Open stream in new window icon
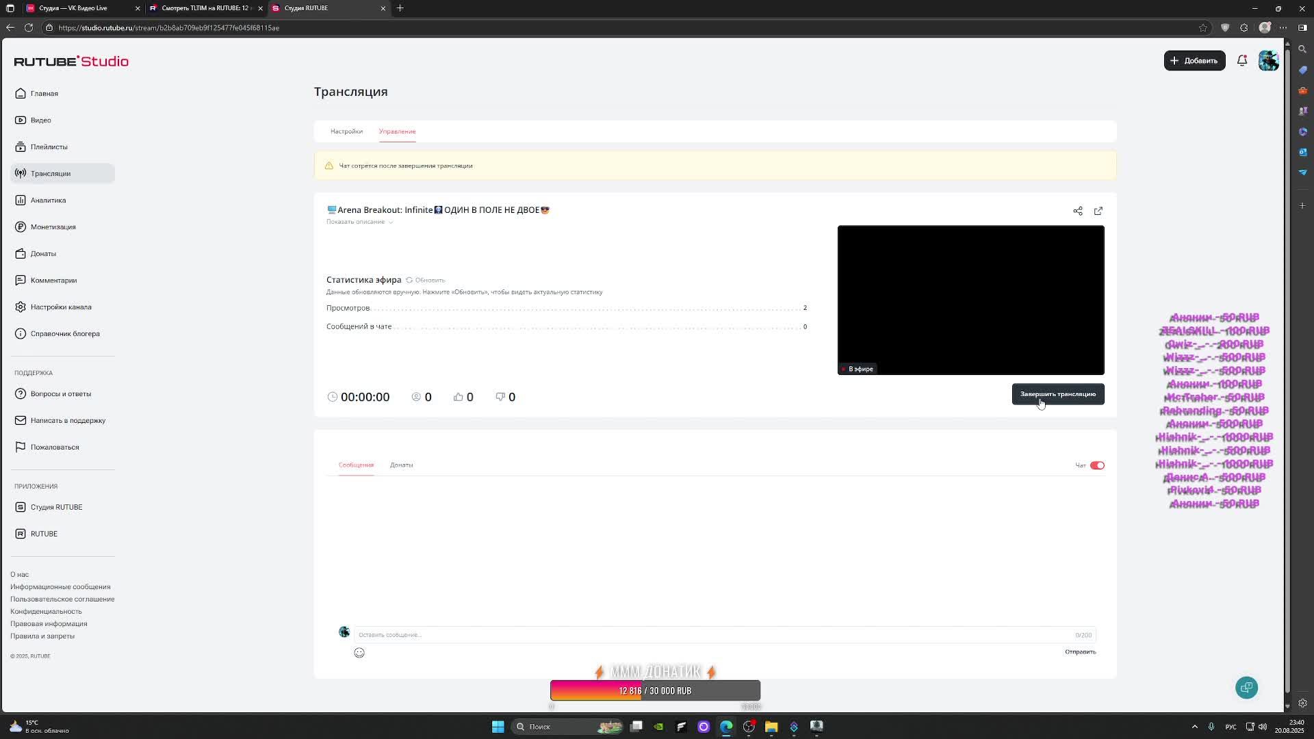The height and width of the screenshot is (739, 1314). tap(1098, 211)
